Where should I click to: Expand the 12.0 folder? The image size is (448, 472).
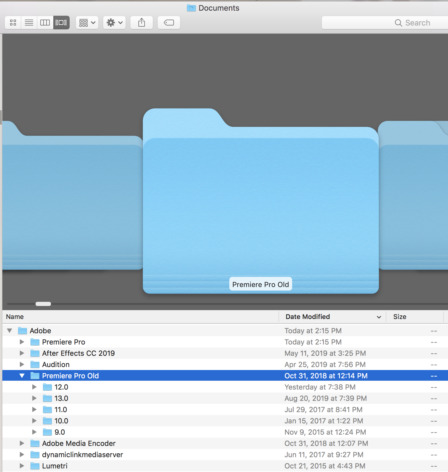(34, 387)
